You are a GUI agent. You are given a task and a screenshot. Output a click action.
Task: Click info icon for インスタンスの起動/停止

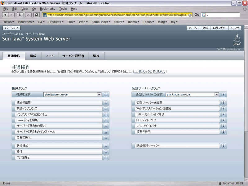coord(106,114)
